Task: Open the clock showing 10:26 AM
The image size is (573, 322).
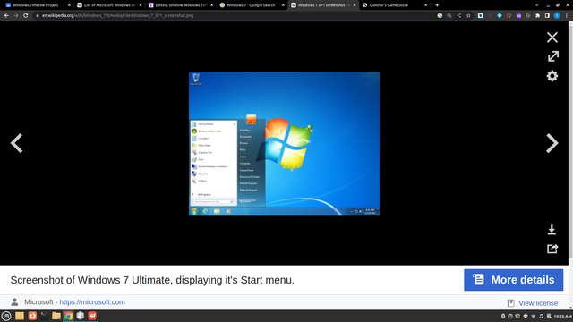Action: click(562, 316)
